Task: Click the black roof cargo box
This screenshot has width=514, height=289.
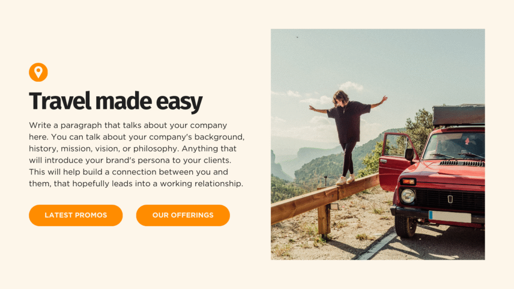Action: click(x=459, y=115)
